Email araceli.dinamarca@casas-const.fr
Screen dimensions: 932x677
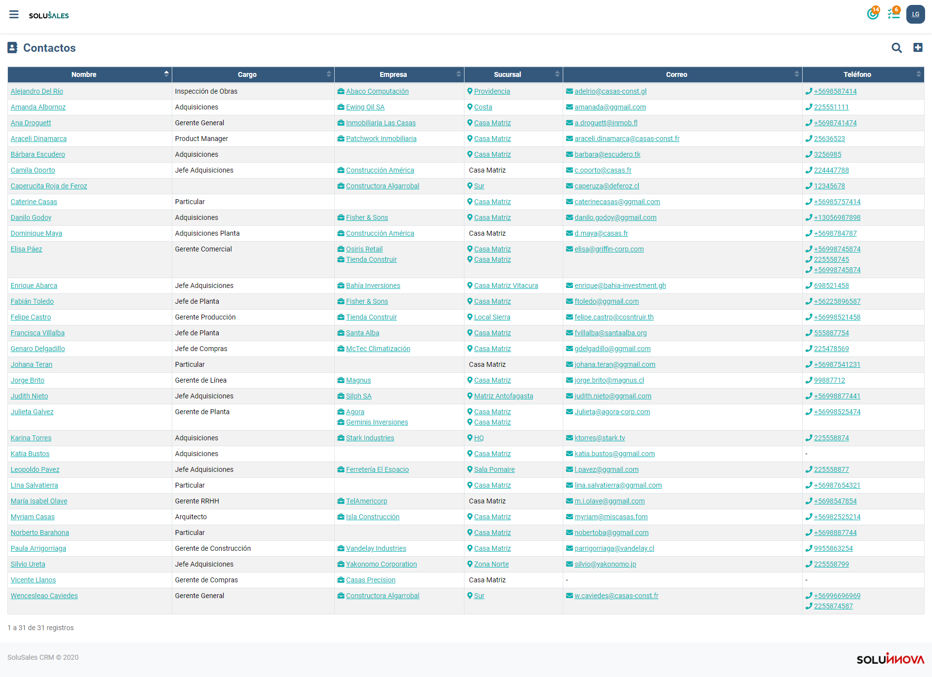tap(627, 139)
